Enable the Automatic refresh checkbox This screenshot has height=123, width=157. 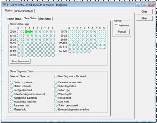click(116, 26)
